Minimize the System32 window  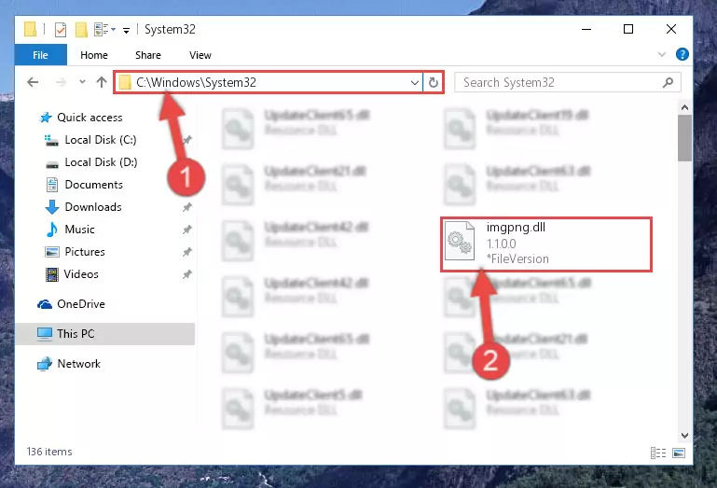[586, 29]
